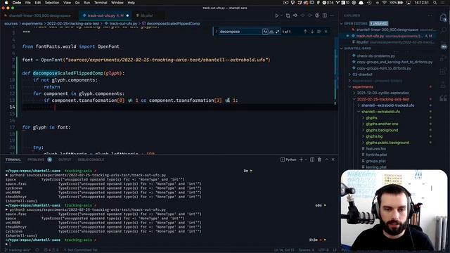
Task: Click the Wi-Fi status icon in menu bar
Action: pos(385,3)
